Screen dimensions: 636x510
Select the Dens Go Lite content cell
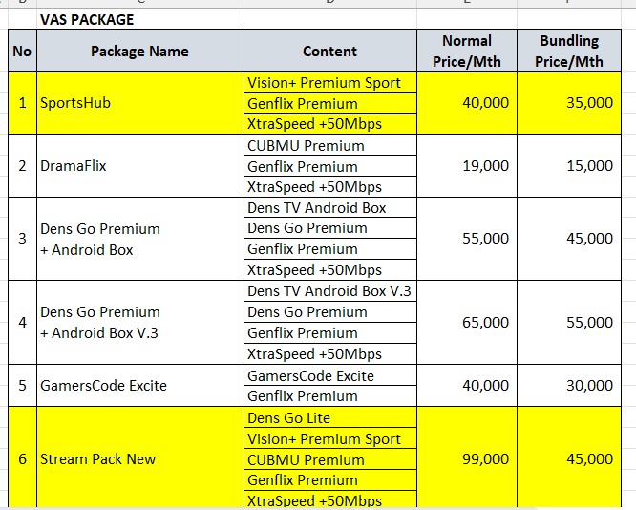[329, 418]
